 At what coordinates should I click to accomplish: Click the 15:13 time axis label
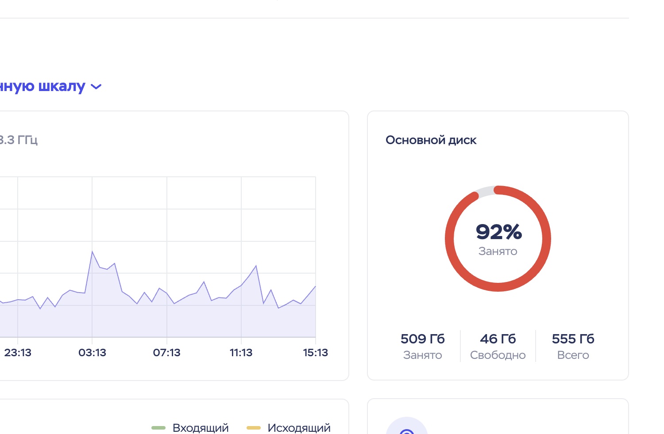click(x=316, y=353)
